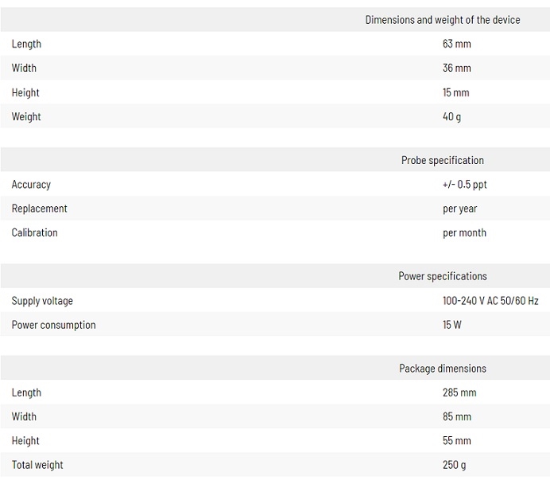This screenshot has width=550, height=480.
Task: Select the 40 g weight value
Action: (x=451, y=117)
